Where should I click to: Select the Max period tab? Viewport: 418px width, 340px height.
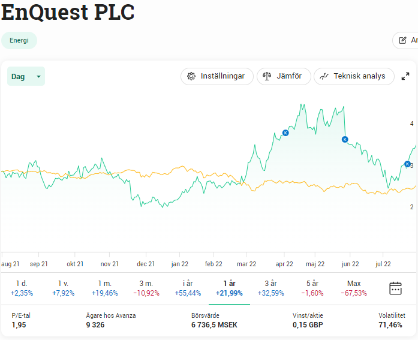[x=354, y=288]
